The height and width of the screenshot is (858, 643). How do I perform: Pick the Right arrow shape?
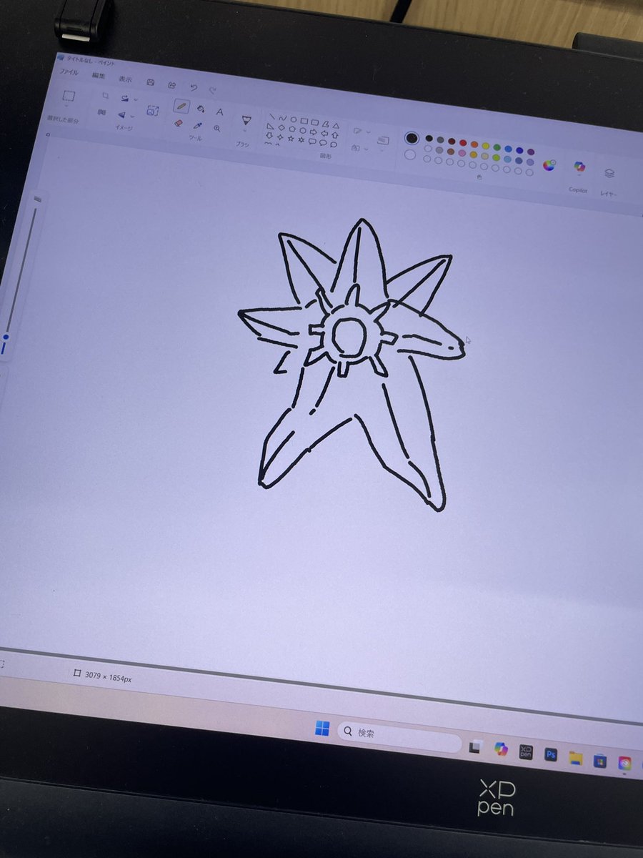click(x=314, y=132)
